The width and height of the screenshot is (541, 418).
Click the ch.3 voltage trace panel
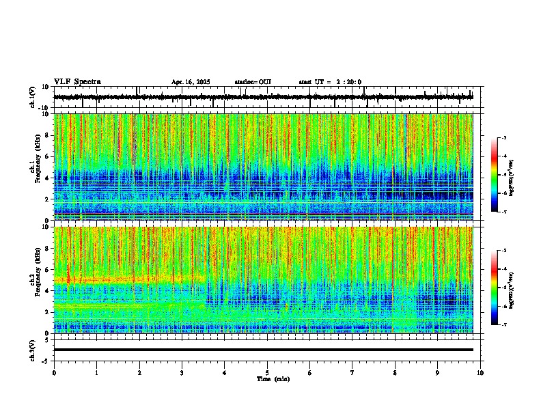click(x=268, y=350)
